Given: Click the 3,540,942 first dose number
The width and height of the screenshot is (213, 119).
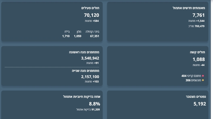Looking at the screenshot, I should 90,58.
